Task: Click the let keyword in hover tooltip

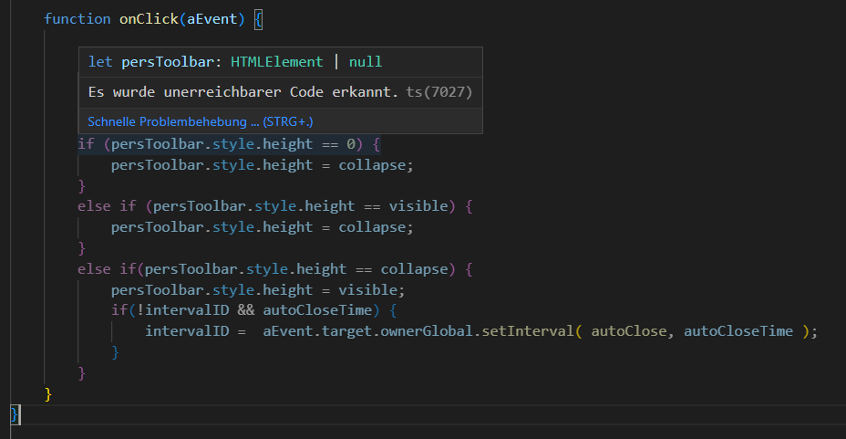Action: pos(100,62)
